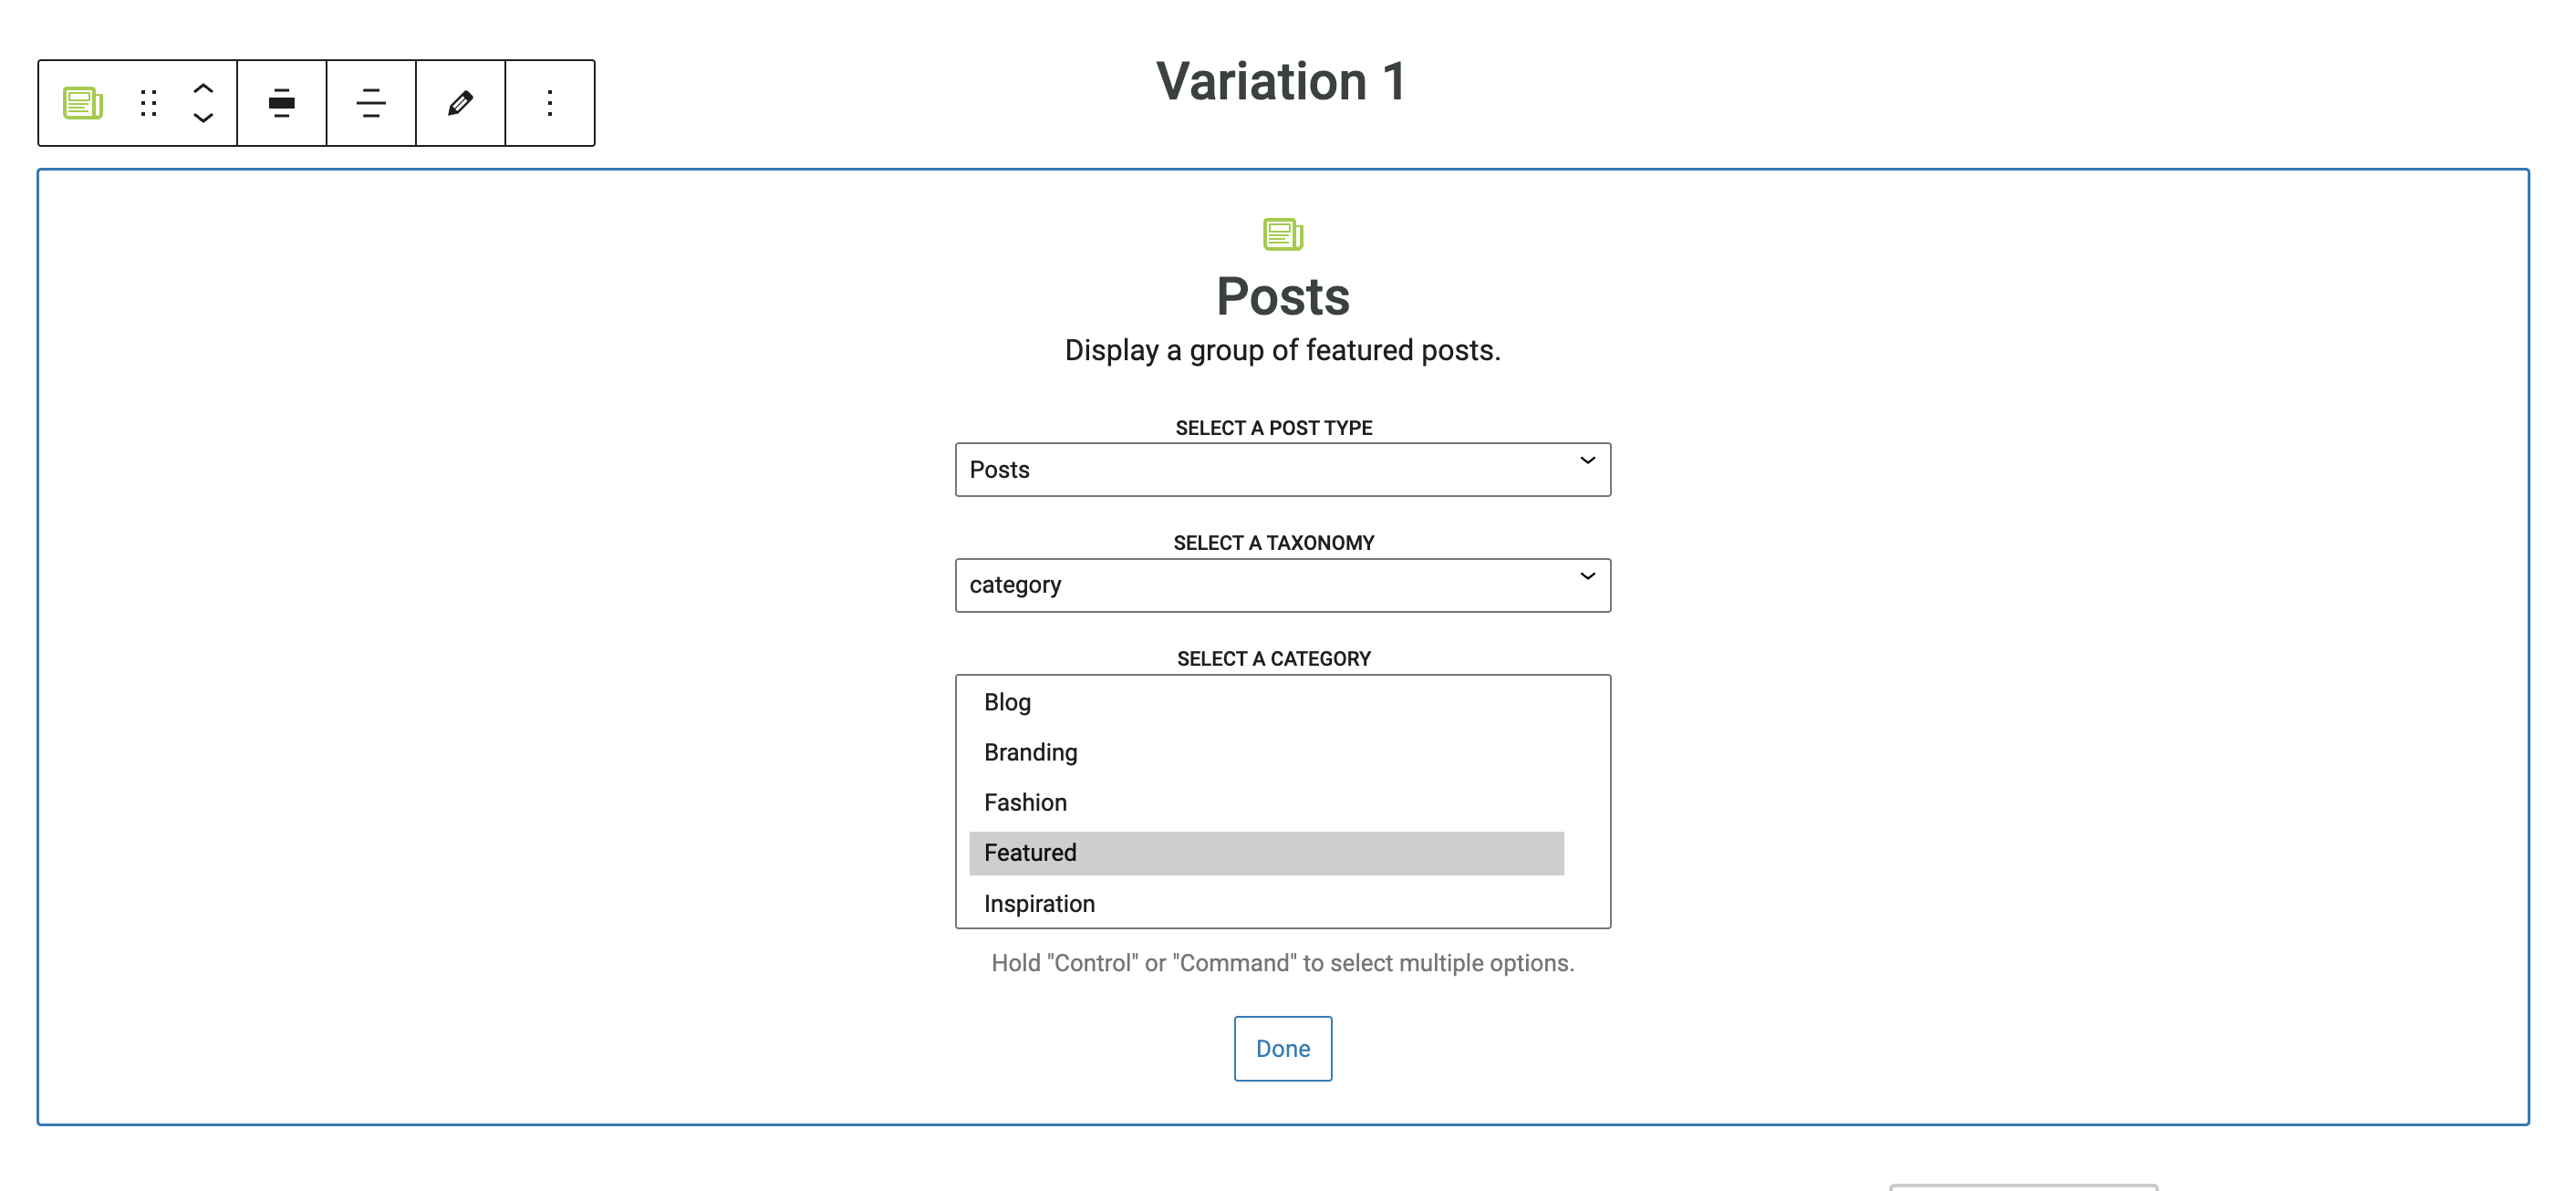Open the content alignment icon
Viewport: 2576px width, 1191px height.
371,103
